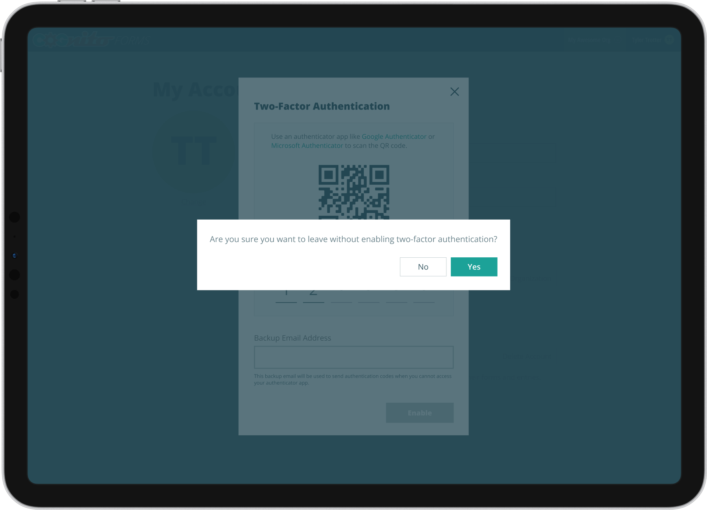Click the Cognito Forms logo
Screen dimensions: 707x510
pyautogui.click(x=91, y=40)
